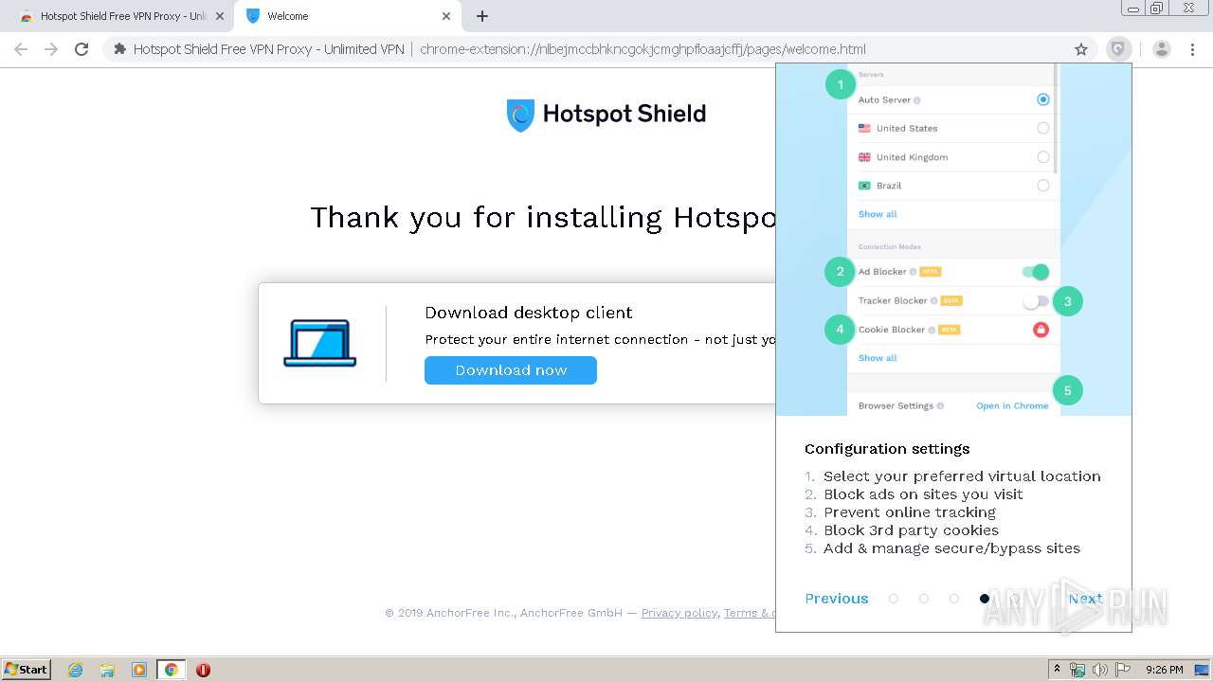Viewport: 1213px width, 682px height.
Task: Select the United Kingdom server radio button
Action: [x=1042, y=157]
